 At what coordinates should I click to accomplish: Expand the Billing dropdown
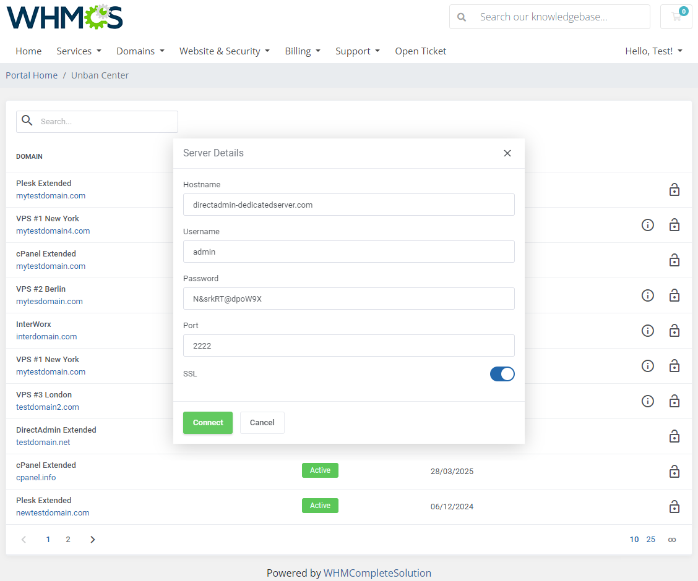tap(303, 51)
